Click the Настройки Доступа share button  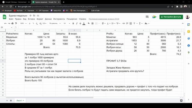click(171, 17)
